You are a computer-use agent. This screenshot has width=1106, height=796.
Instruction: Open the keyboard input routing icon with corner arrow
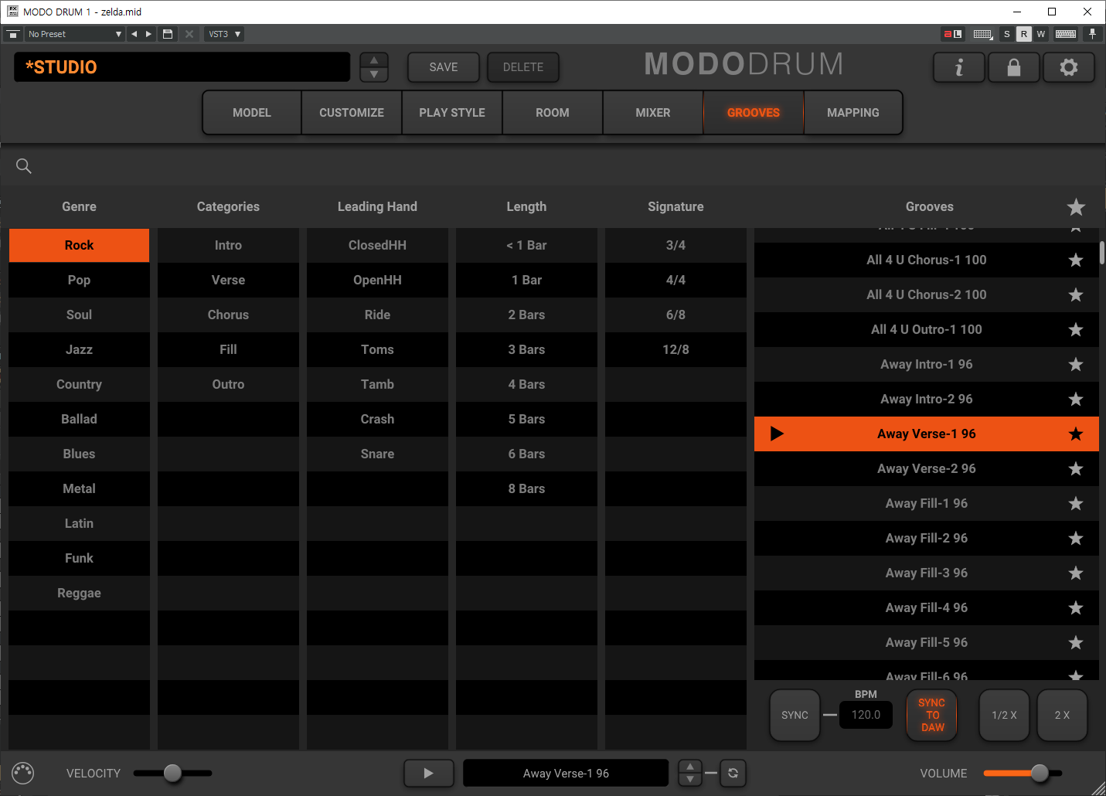click(x=983, y=34)
